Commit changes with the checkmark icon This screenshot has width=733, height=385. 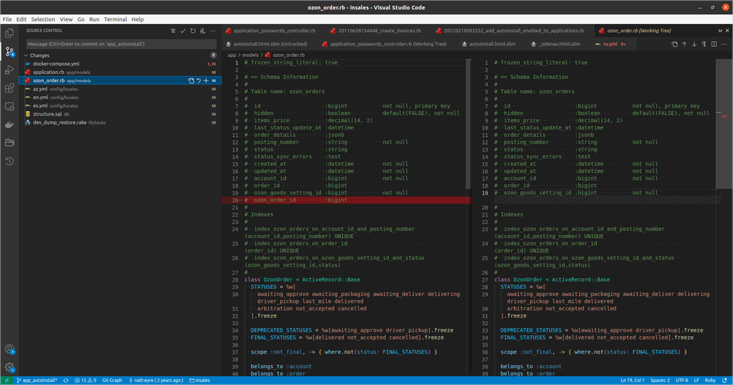coord(183,31)
